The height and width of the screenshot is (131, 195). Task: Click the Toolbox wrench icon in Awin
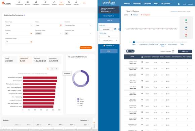coord(54,2)
